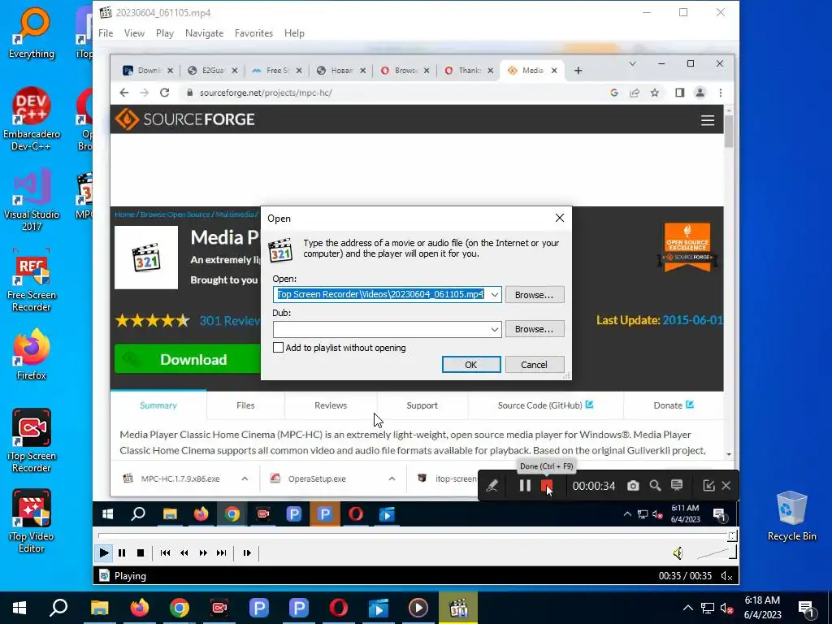This screenshot has width=832, height=624.
Task: Open the File menu in MPC-HC
Action: tap(106, 32)
